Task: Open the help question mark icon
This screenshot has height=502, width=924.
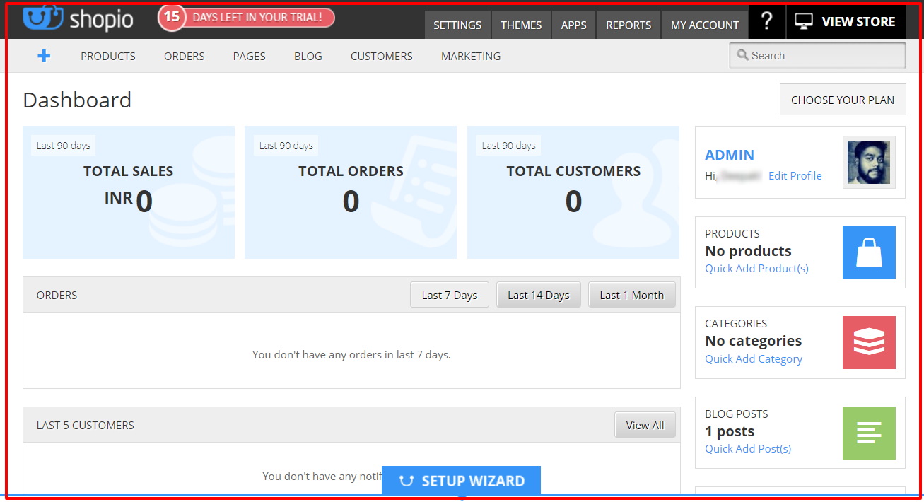Action: [766, 22]
